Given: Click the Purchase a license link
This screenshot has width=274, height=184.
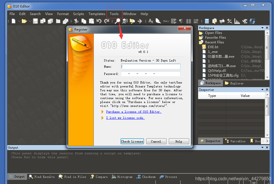Looking at the screenshot, I should (134, 112).
